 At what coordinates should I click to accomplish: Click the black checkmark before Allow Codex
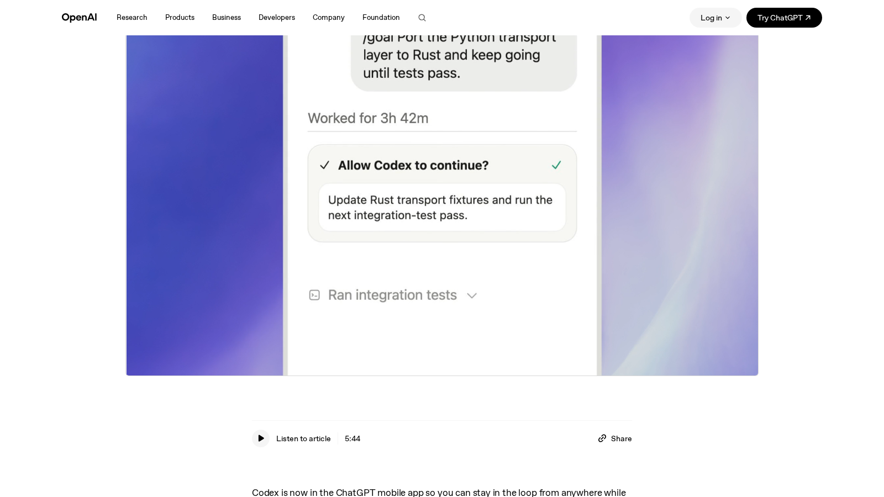(325, 165)
